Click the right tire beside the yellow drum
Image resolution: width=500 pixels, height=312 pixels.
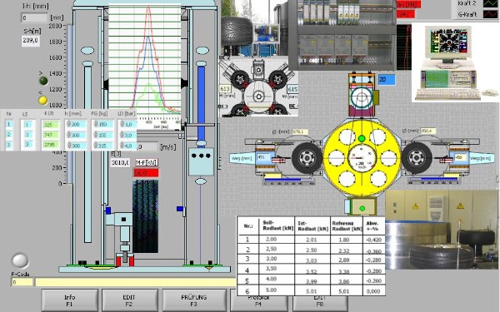pos(417,157)
